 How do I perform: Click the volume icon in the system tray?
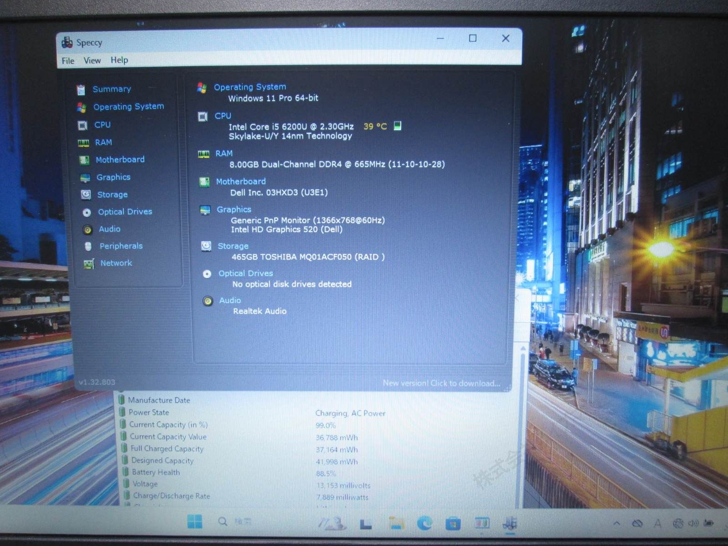pyautogui.click(x=693, y=524)
